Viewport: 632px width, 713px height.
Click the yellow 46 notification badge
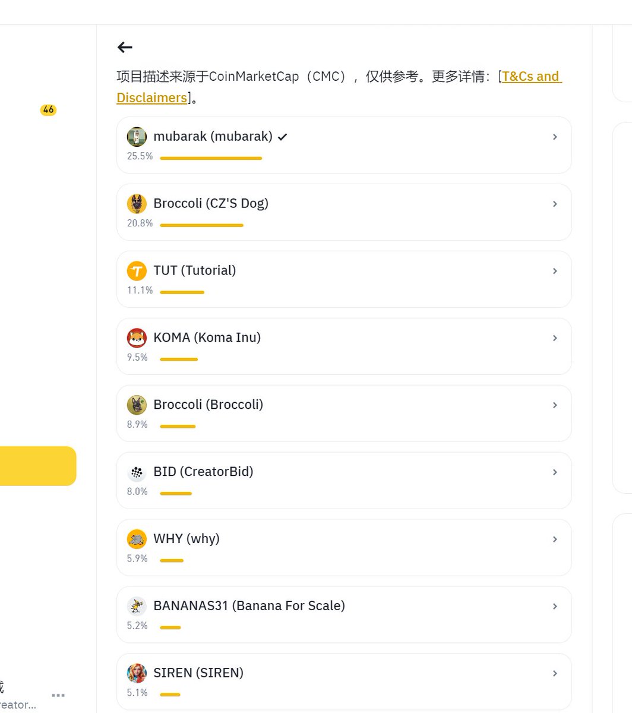48,110
